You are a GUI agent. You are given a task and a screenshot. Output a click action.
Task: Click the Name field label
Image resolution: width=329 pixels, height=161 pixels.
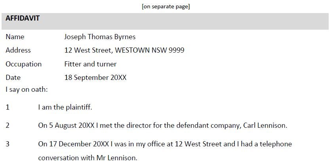(15, 37)
